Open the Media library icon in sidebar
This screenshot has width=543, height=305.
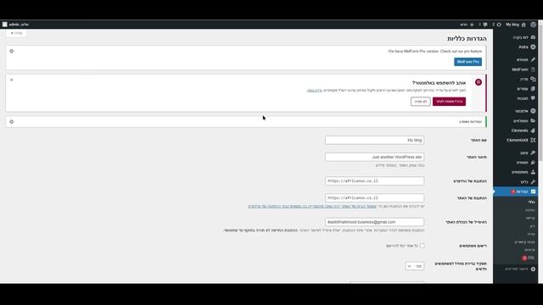pyautogui.click(x=533, y=79)
